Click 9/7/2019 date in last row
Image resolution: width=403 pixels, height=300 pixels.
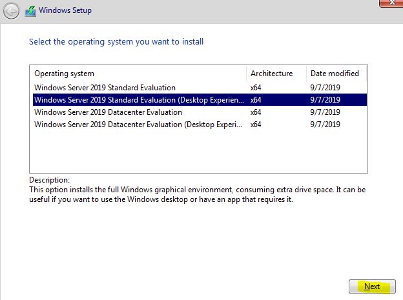[x=325, y=125]
